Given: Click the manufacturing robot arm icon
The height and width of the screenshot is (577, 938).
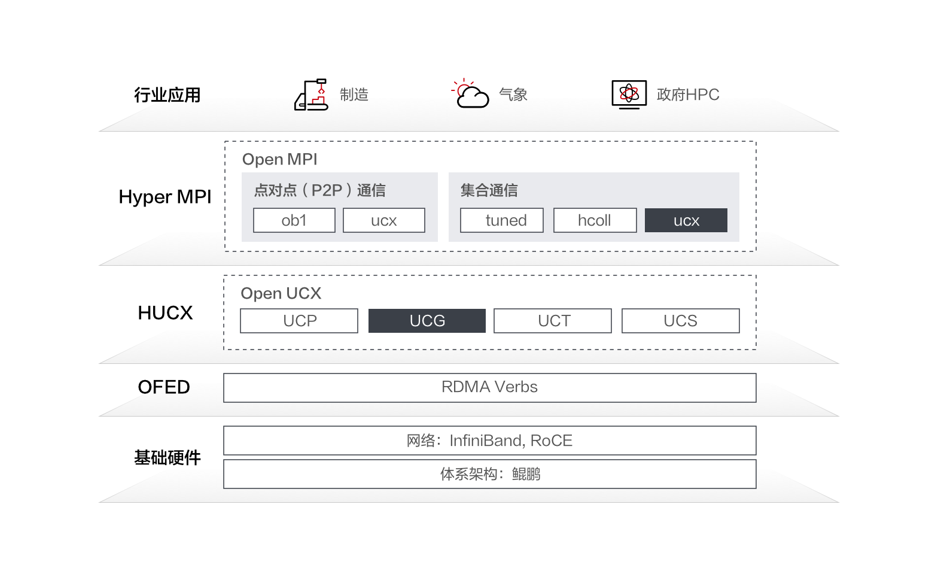Looking at the screenshot, I should point(311,95).
